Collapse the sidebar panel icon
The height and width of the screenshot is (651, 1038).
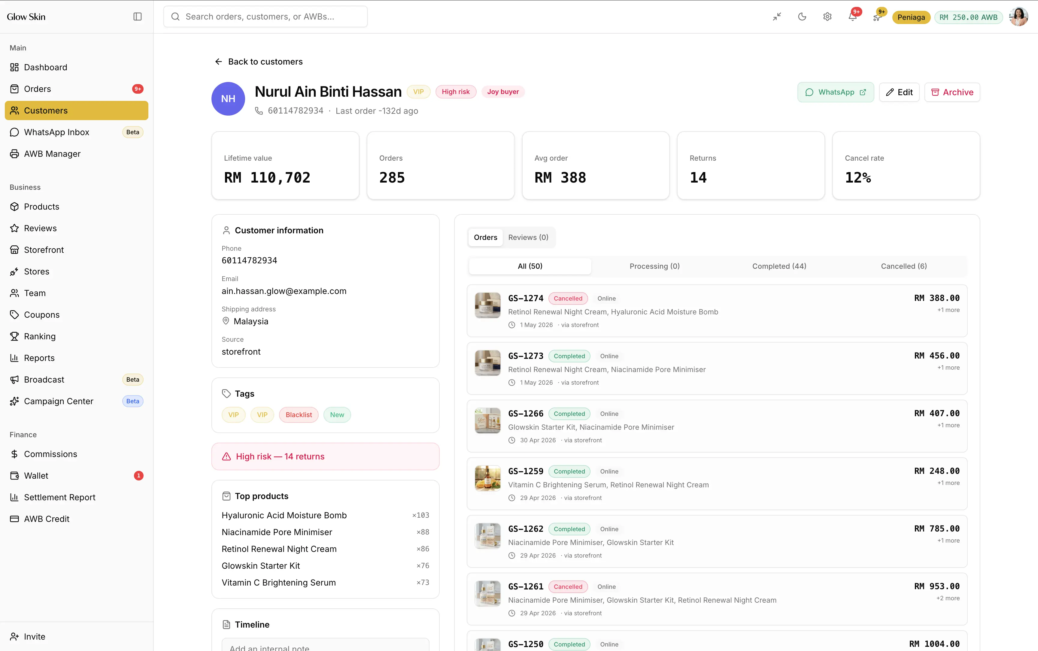click(x=137, y=16)
